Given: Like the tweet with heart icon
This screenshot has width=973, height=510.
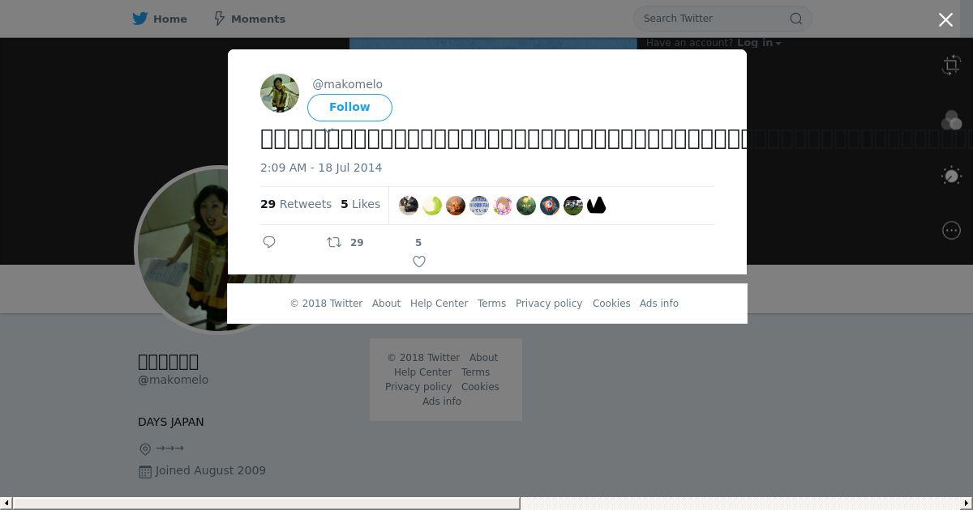Looking at the screenshot, I should coord(419,261).
